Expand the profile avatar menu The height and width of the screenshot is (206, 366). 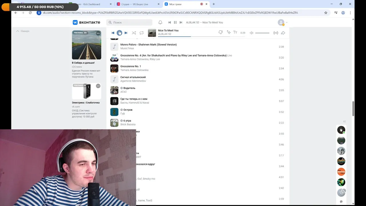[x=283, y=22]
